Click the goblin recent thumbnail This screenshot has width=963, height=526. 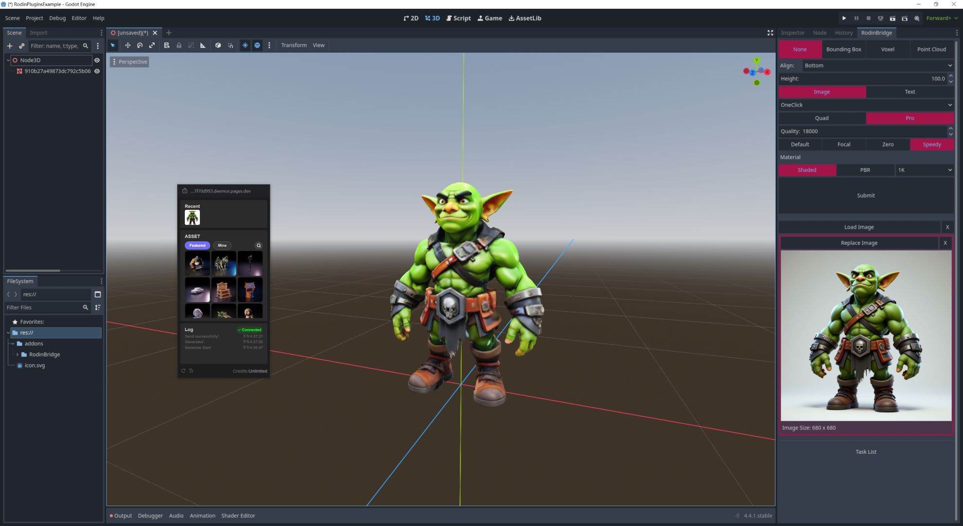coord(192,217)
